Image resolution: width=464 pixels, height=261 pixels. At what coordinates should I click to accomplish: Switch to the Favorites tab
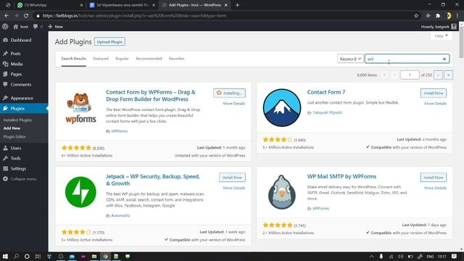pos(177,59)
